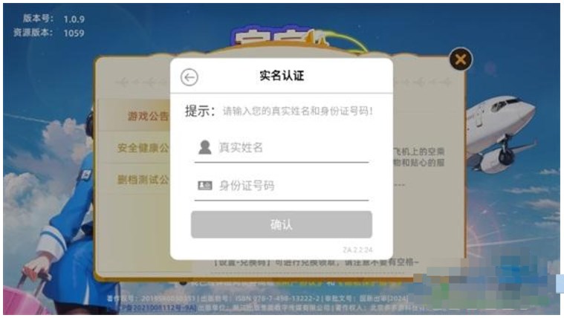The image size is (564, 318).
Task: Focus the 身份证号码 input field
Action: click(282, 186)
